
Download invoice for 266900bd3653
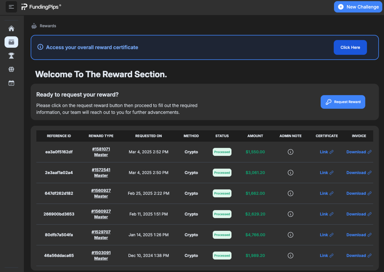tap(359, 214)
